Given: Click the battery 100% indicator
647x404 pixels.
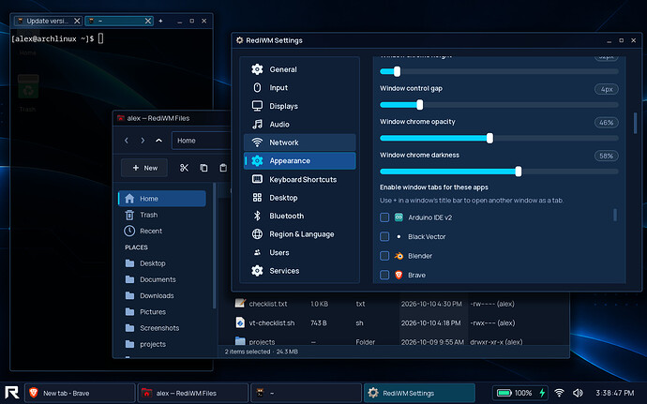Looking at the screenshot, I should click(x=520, y=393).
